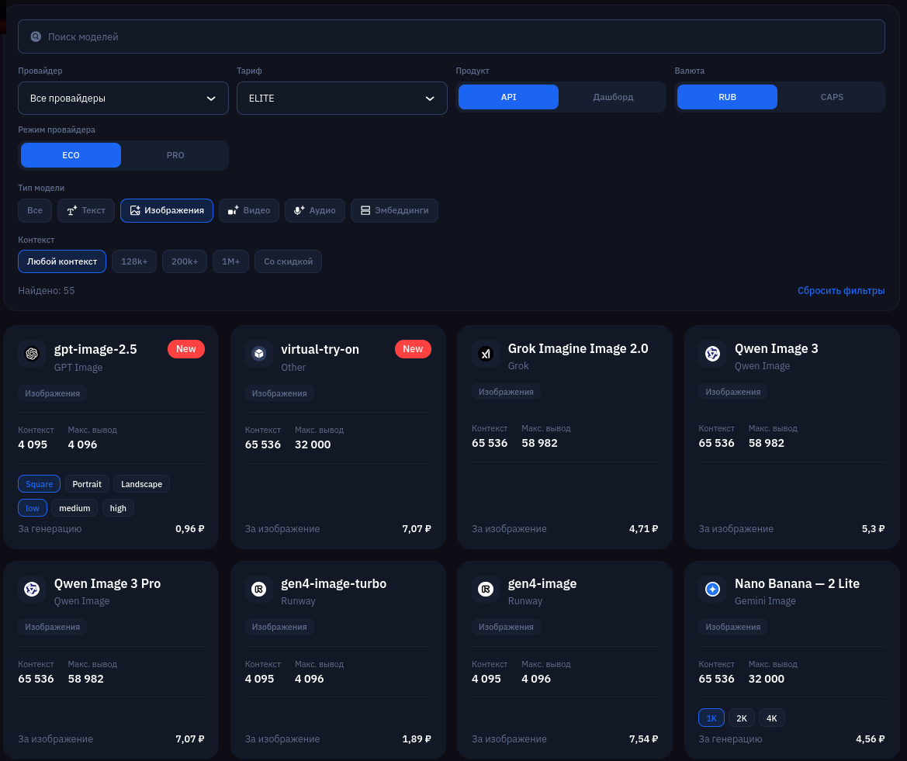Show Аудио models only
The width and height of the screenshot is (907, 761).
click(x=315, y=210)
